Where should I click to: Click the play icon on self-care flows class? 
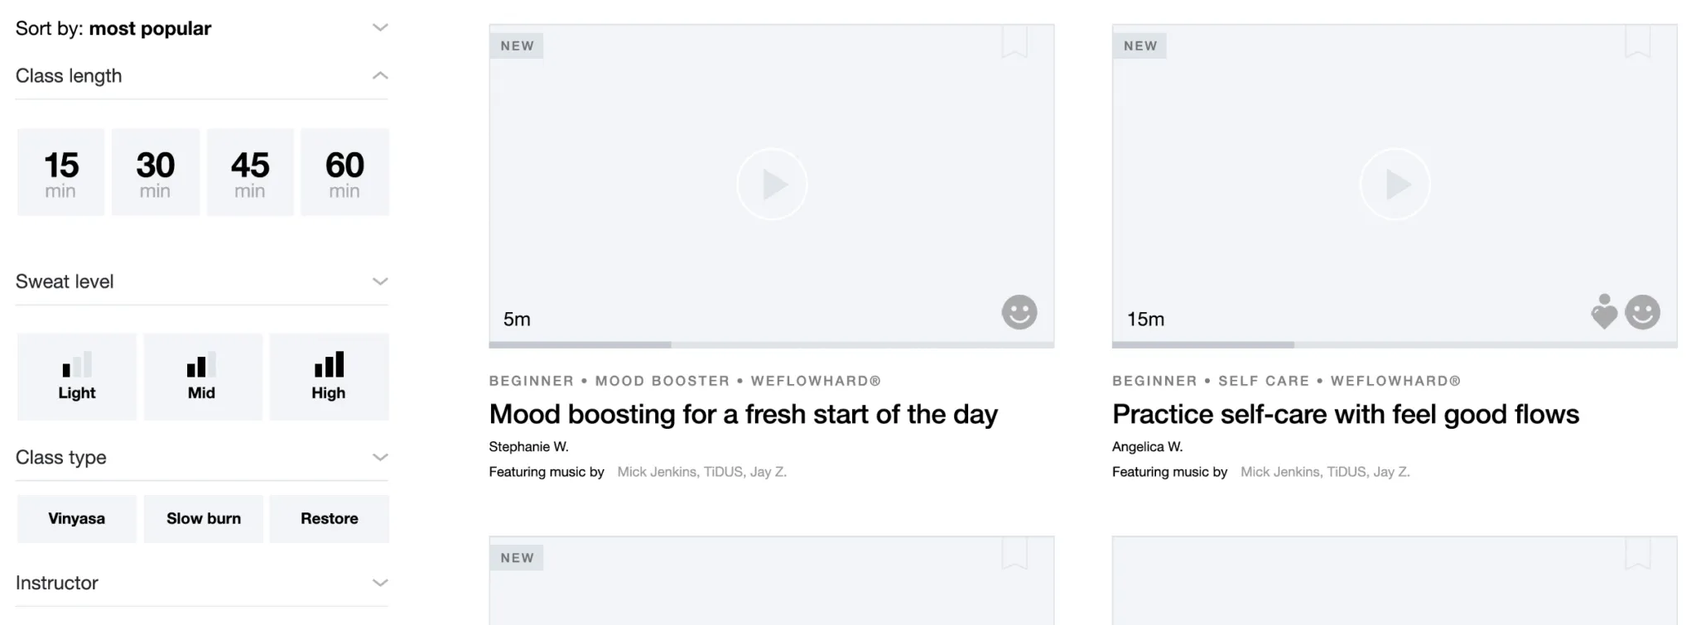pos(1395,184)
